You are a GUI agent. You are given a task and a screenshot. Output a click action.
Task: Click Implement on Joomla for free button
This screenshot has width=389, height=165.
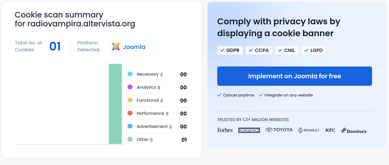294,76
